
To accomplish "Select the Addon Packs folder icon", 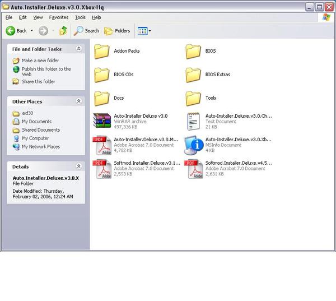I will 101,51.
